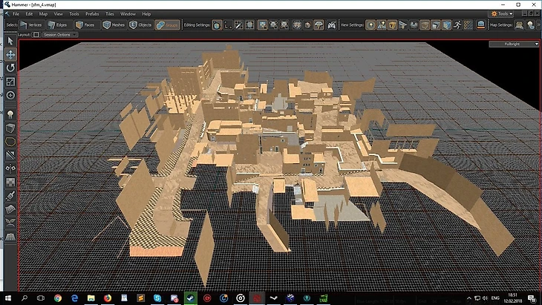Click the Meshes selection button

click(114, 24)
